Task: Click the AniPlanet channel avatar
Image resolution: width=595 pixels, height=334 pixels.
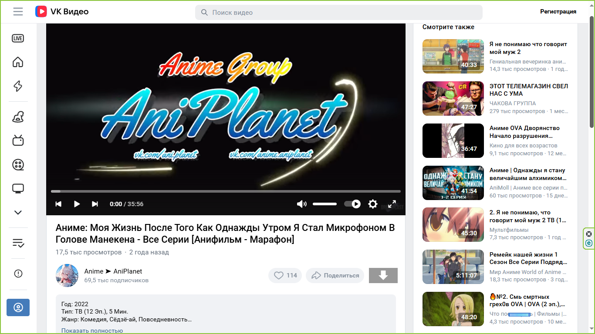Action: coord(67,275)
